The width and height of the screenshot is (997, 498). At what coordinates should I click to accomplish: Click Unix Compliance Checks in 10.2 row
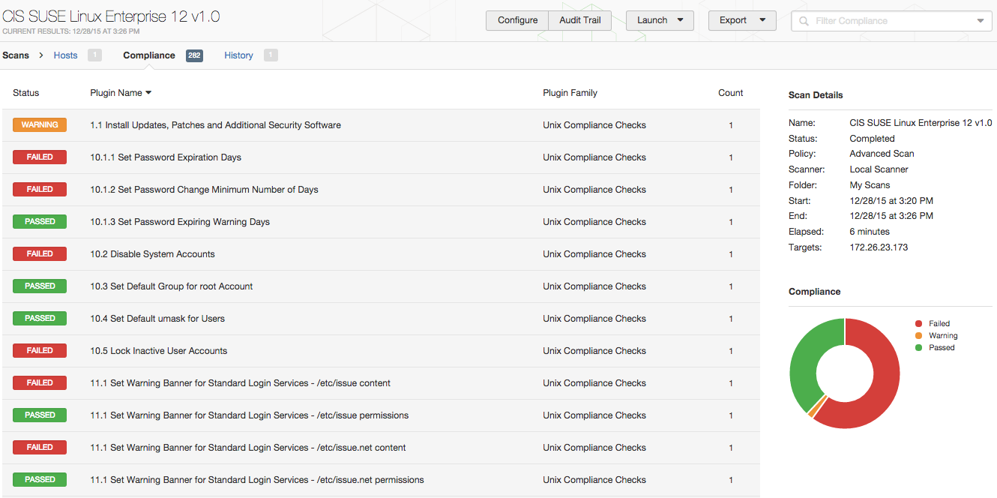594,254
